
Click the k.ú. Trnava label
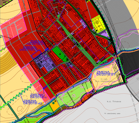pos(114,102)
